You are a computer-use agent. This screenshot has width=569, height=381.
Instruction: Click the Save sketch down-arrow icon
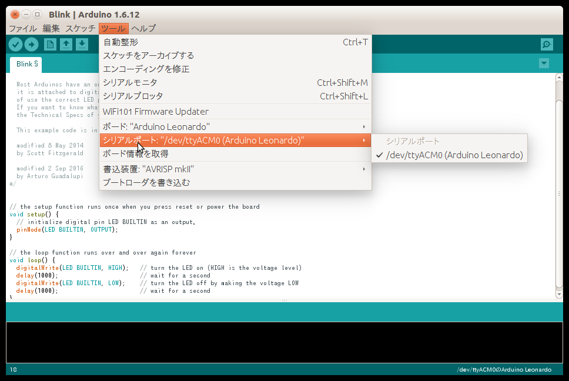pyautogui.click(x=82, y=45)
